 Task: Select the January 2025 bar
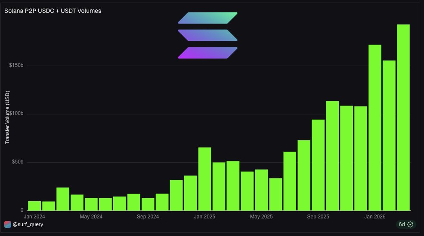pyautogui.click(x=204, y=179)
